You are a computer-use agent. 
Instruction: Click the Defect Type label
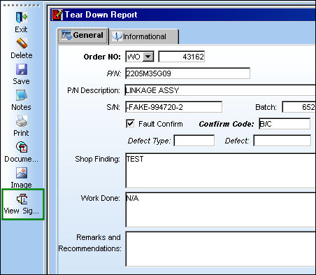tap(149, 141)
